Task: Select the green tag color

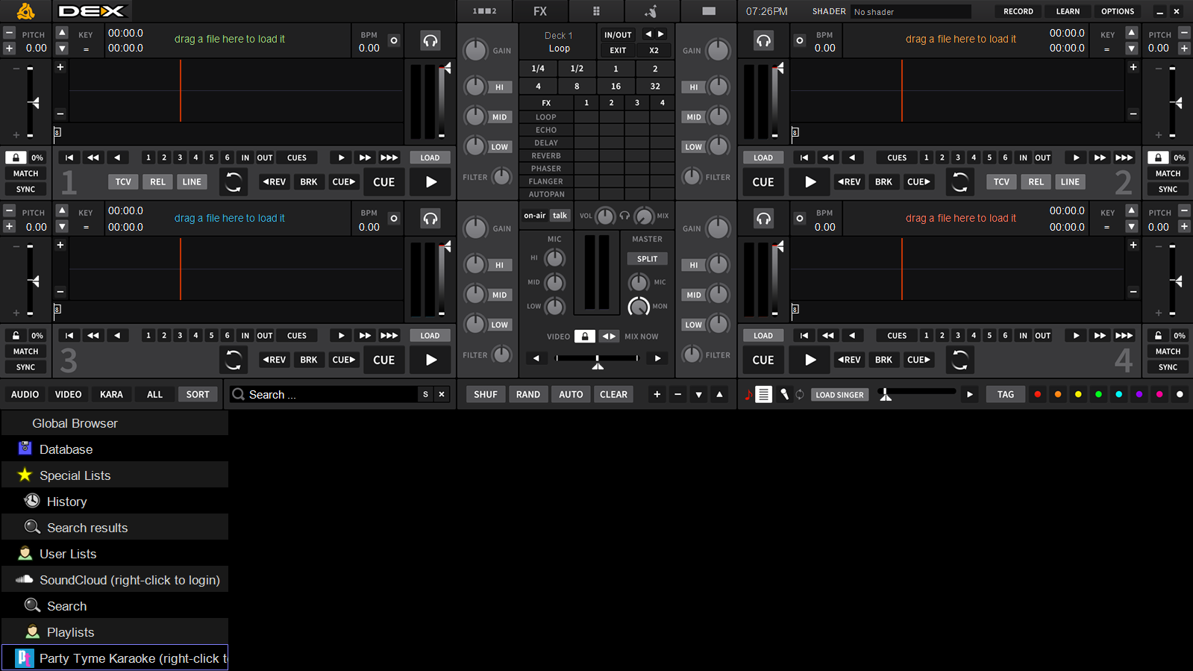Action: [x=1098, y=394]
